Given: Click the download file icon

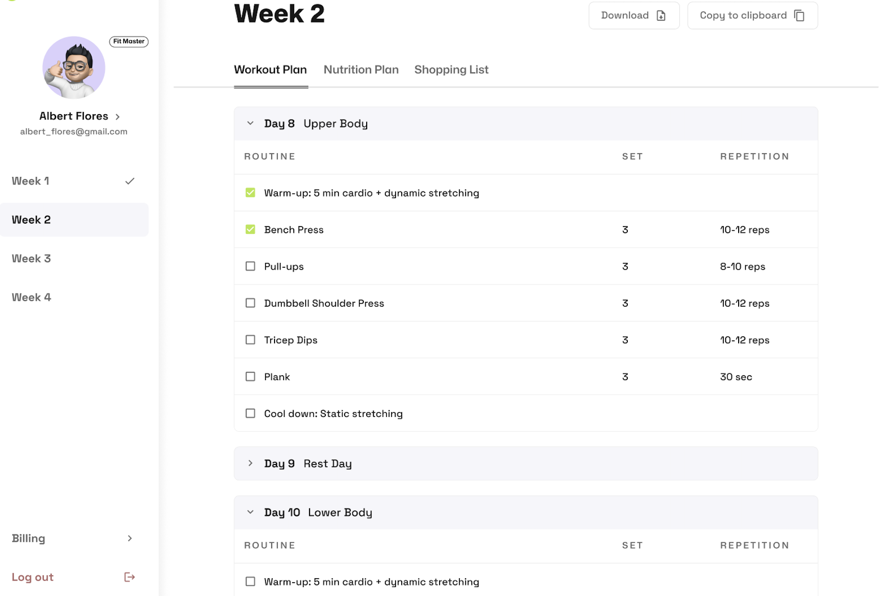Looking at the screenshot, I should coord(661,15).
